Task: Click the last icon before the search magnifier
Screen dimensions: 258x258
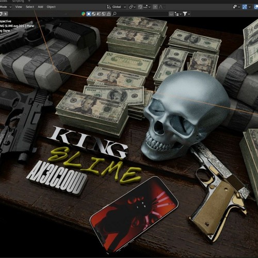Action: 108,14
